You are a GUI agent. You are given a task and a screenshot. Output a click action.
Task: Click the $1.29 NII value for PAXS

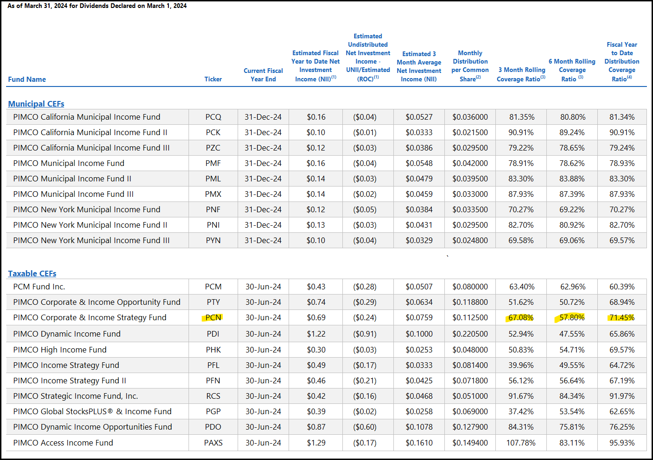(316, 443)
